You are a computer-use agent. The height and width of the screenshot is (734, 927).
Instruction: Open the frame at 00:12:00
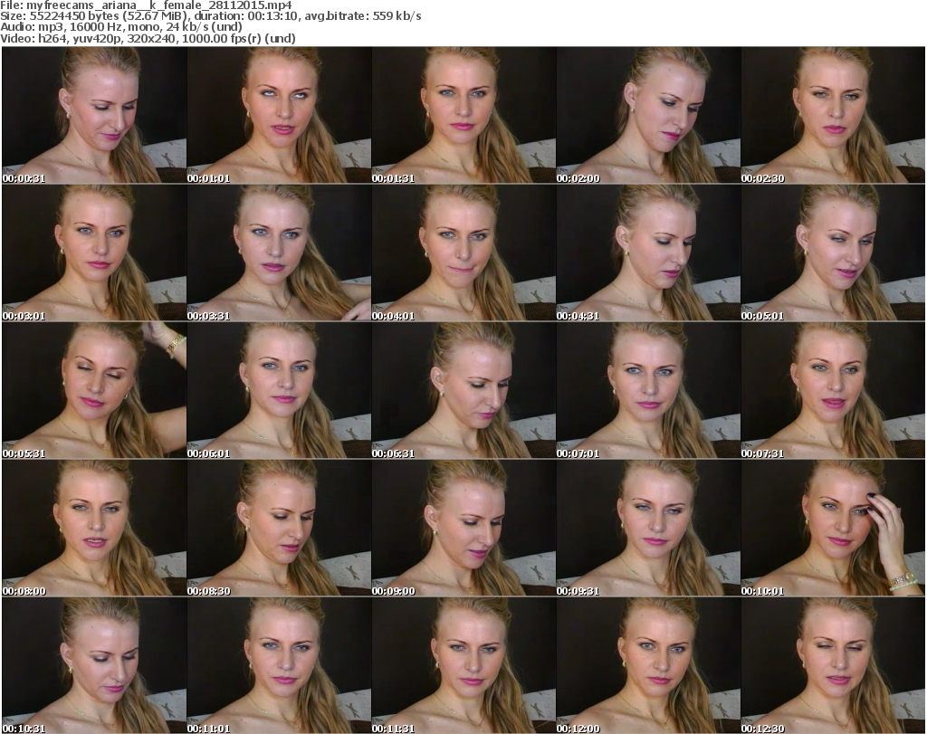coord(648,665)
